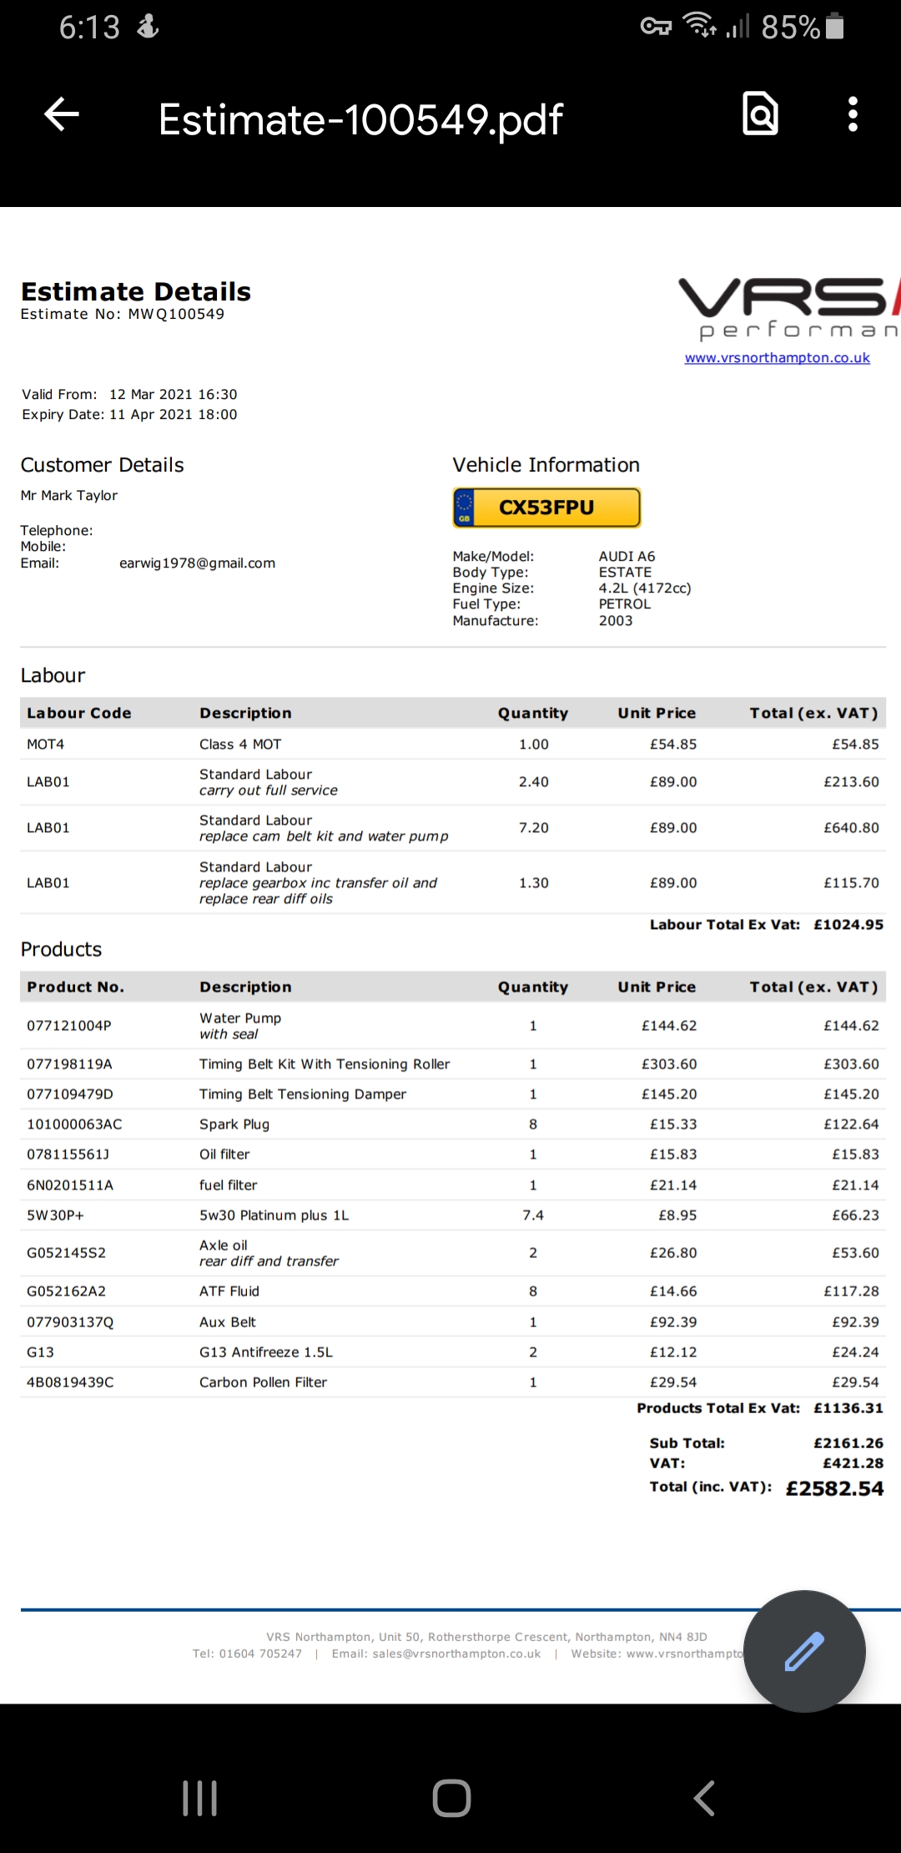The image size is (901, 1853).
Task: Tap the back arrow in the header
Action: click(62, 115)
